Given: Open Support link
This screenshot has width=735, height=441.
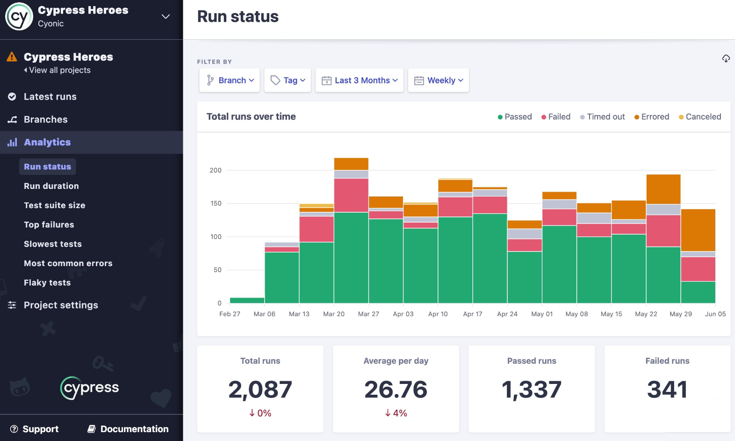Looking at the screenshot, I should point(41,429).
